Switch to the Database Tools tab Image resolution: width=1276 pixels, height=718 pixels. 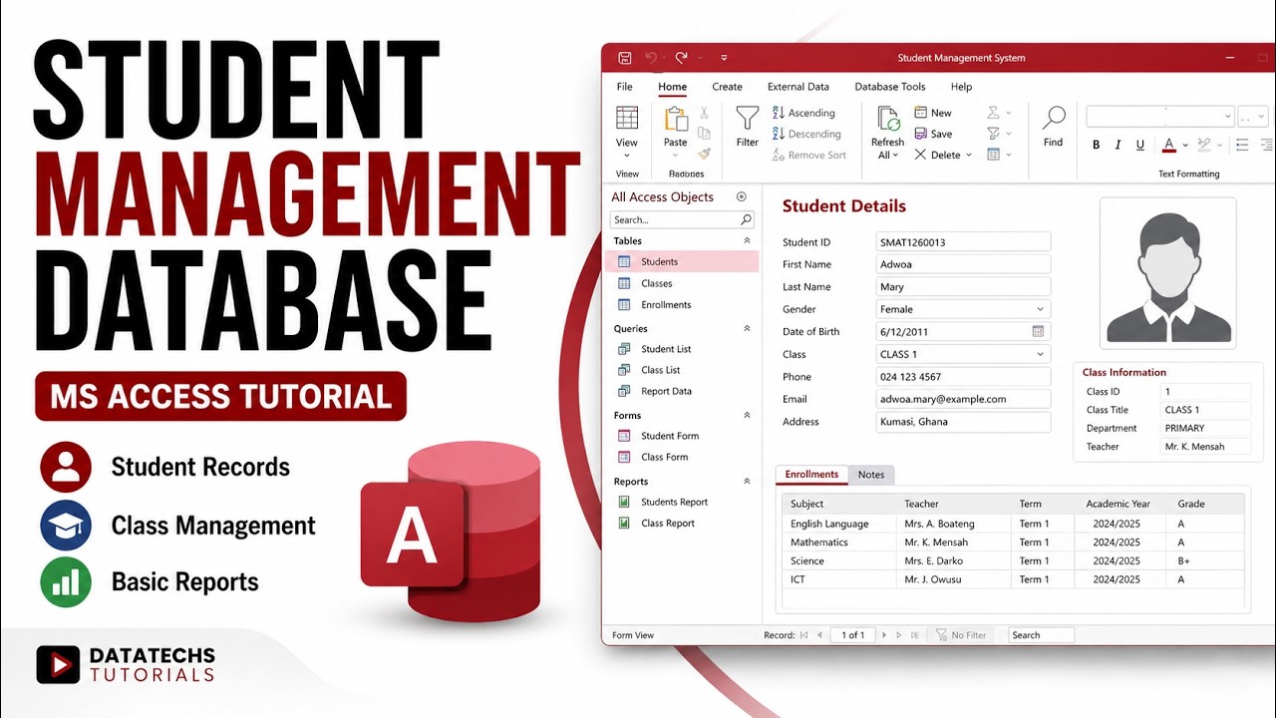click(890, 87)
